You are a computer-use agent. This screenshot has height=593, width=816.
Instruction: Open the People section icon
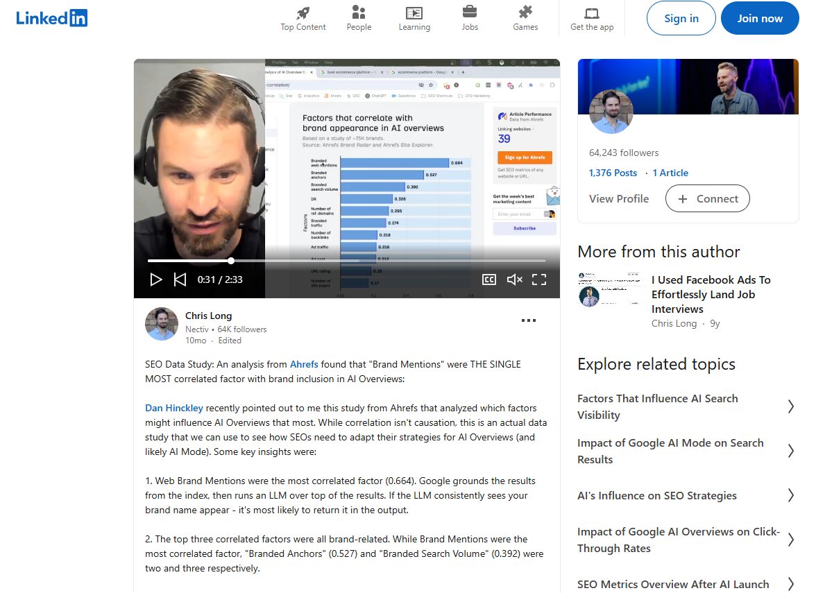(x=359, y=12)
